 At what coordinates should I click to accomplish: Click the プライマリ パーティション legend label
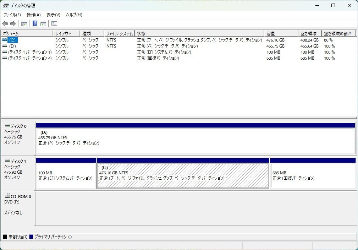coord(54,237)
